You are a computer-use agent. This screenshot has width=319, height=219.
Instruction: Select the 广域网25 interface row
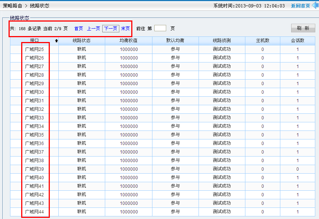34,49
